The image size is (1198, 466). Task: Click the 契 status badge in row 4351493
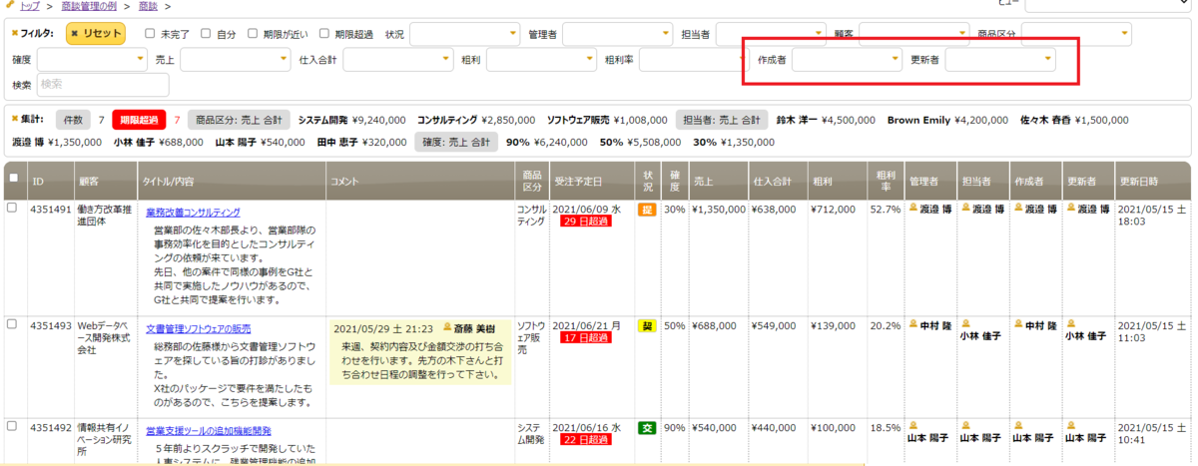(x=647, y=326)
